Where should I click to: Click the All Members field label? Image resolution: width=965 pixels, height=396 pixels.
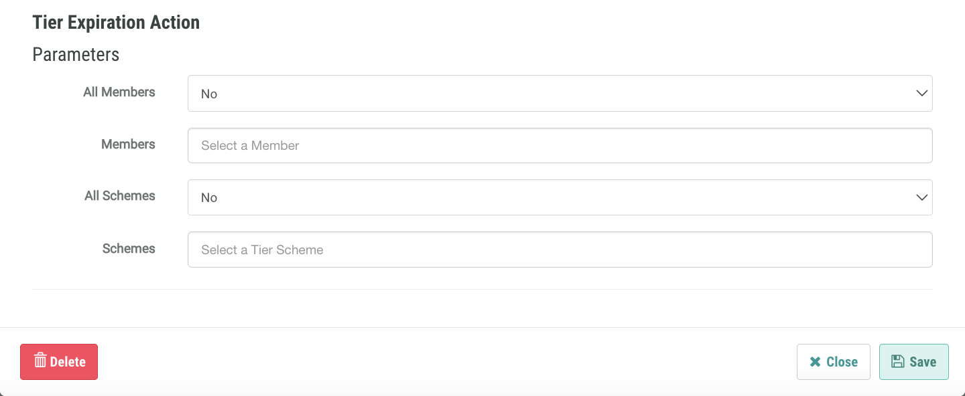(119, 92)
